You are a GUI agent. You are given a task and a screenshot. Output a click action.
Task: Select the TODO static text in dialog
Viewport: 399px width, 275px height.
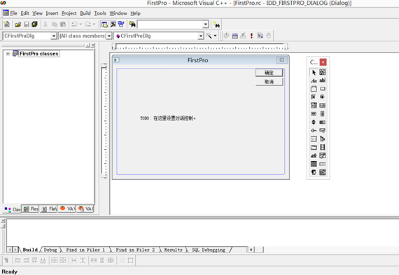pos(168,118)
